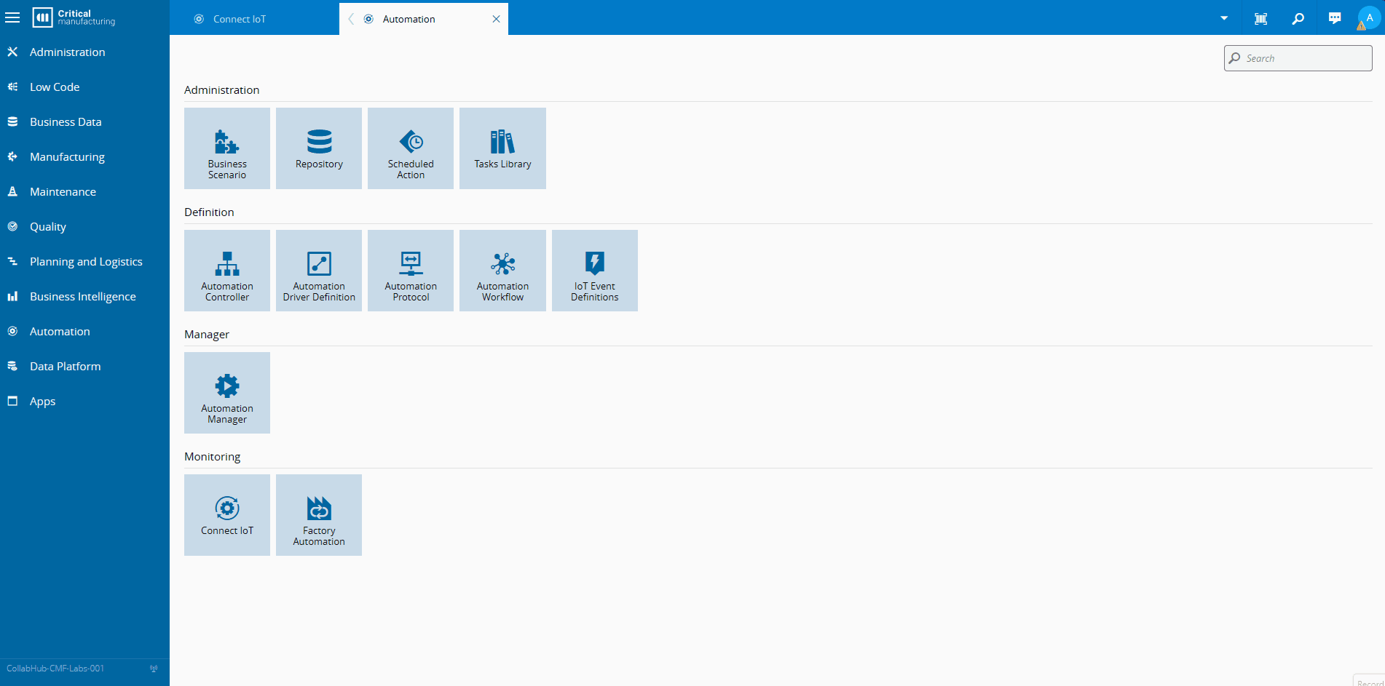Close the Automation tab
This screenshot has height=686, width=1385.
tap(496, 19)
